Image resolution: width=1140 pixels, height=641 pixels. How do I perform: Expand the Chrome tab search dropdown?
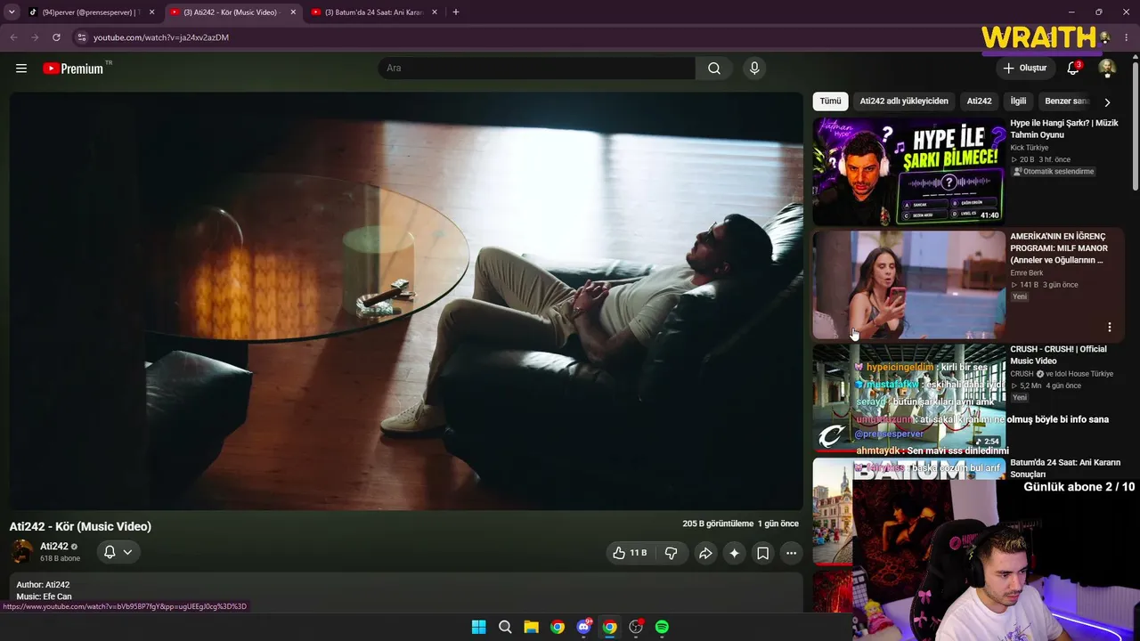12,12
